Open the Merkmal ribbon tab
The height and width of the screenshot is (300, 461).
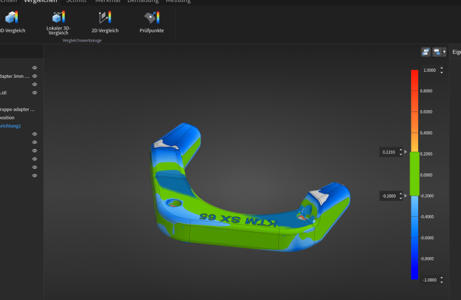point(108,1)
